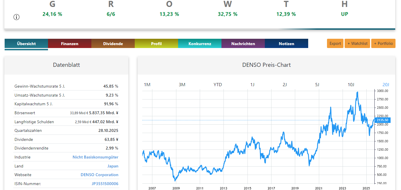This screenshot has width=401, height=190.
Task: Click Langfristige Schulden value 447,02 Mrd. ¥
Action: coord(105,122)
